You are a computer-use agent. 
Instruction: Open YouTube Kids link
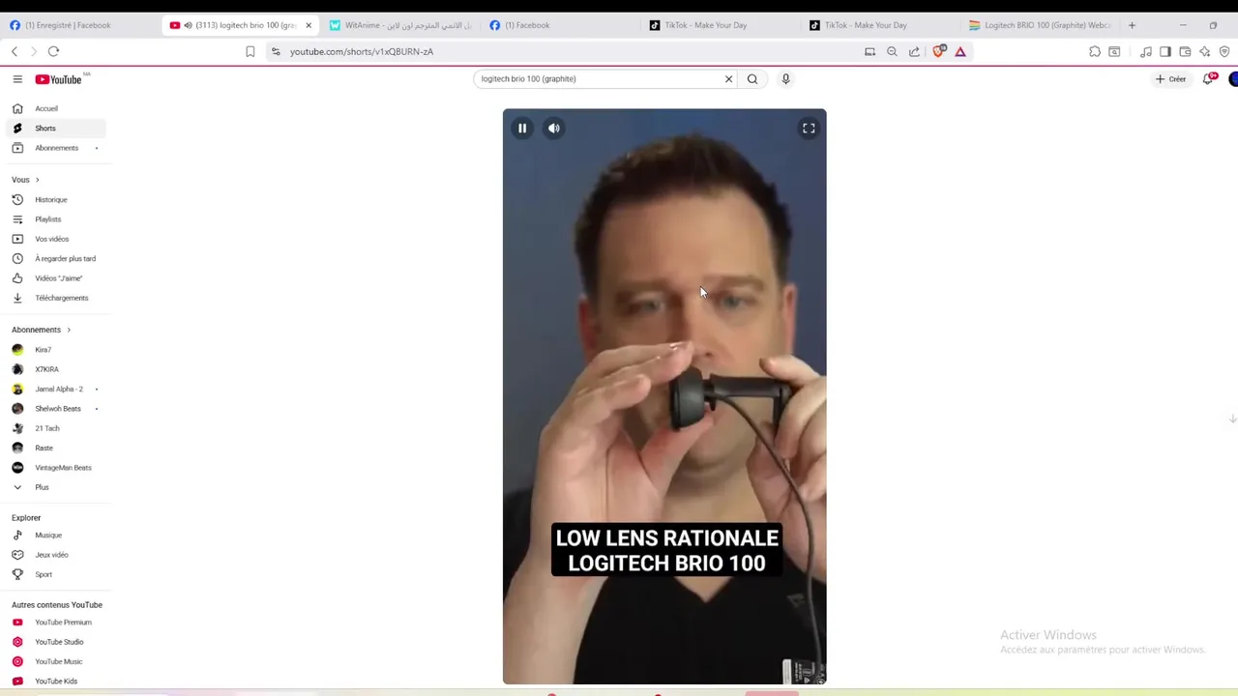[x=56, y=681]
